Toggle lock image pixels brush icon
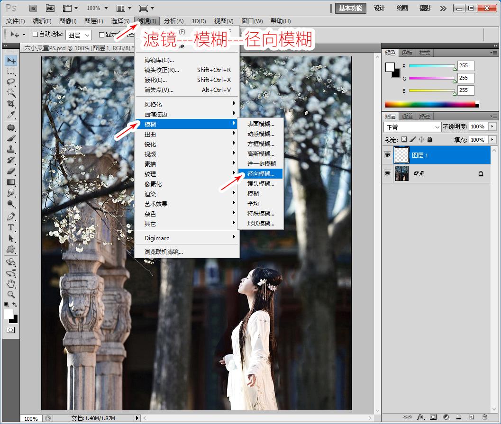 click(x=413, y=139)
